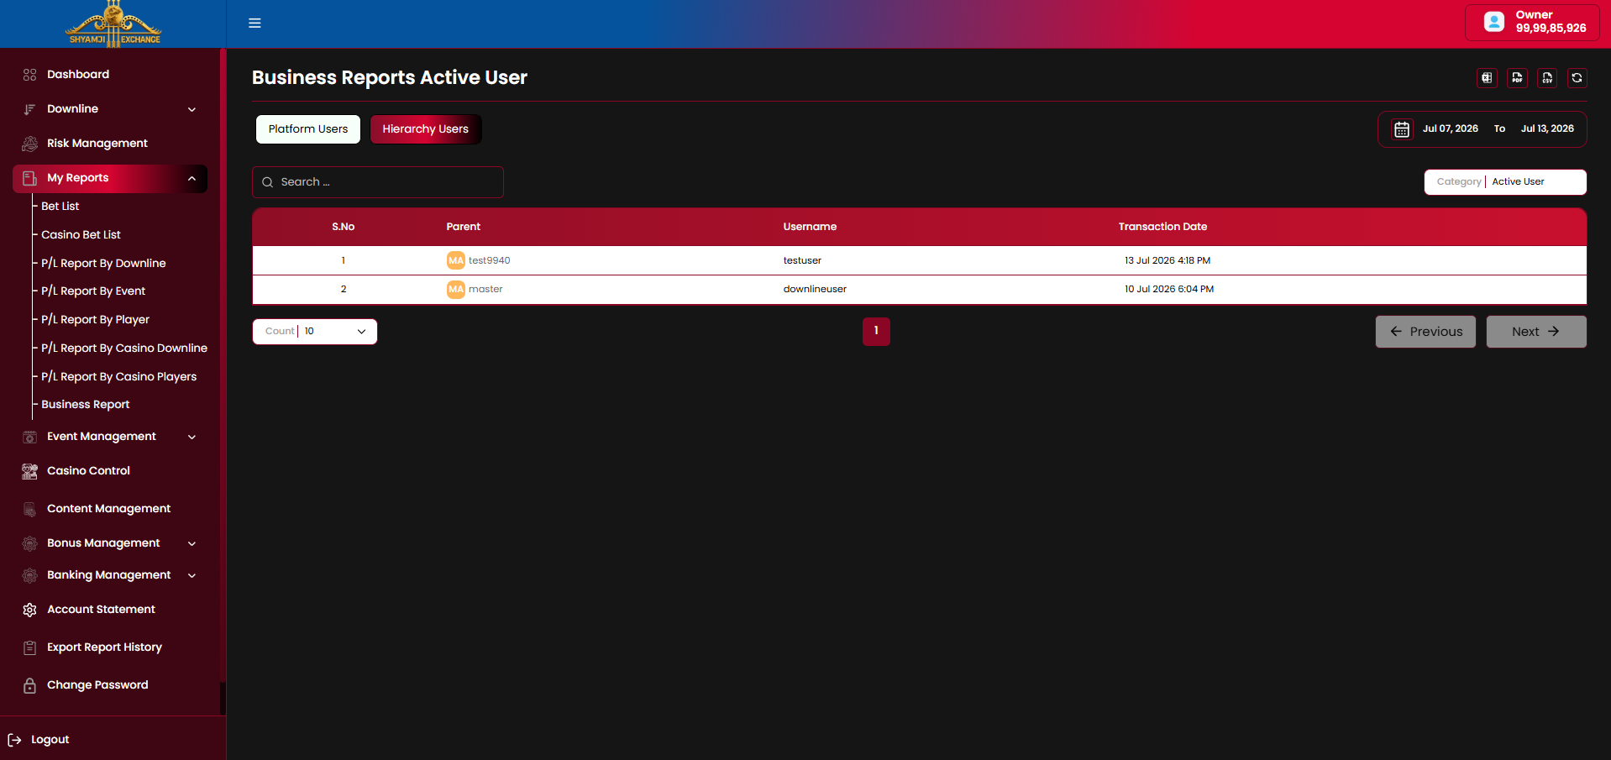The width and height of the screenshot is (1611, 760).
Task: Go to the Next page
Action: (x=1536, y=332)
